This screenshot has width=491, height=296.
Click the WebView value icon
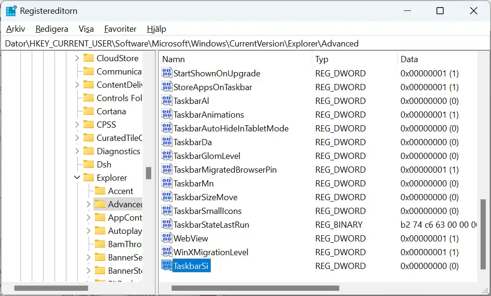click(x=167, y=239)
